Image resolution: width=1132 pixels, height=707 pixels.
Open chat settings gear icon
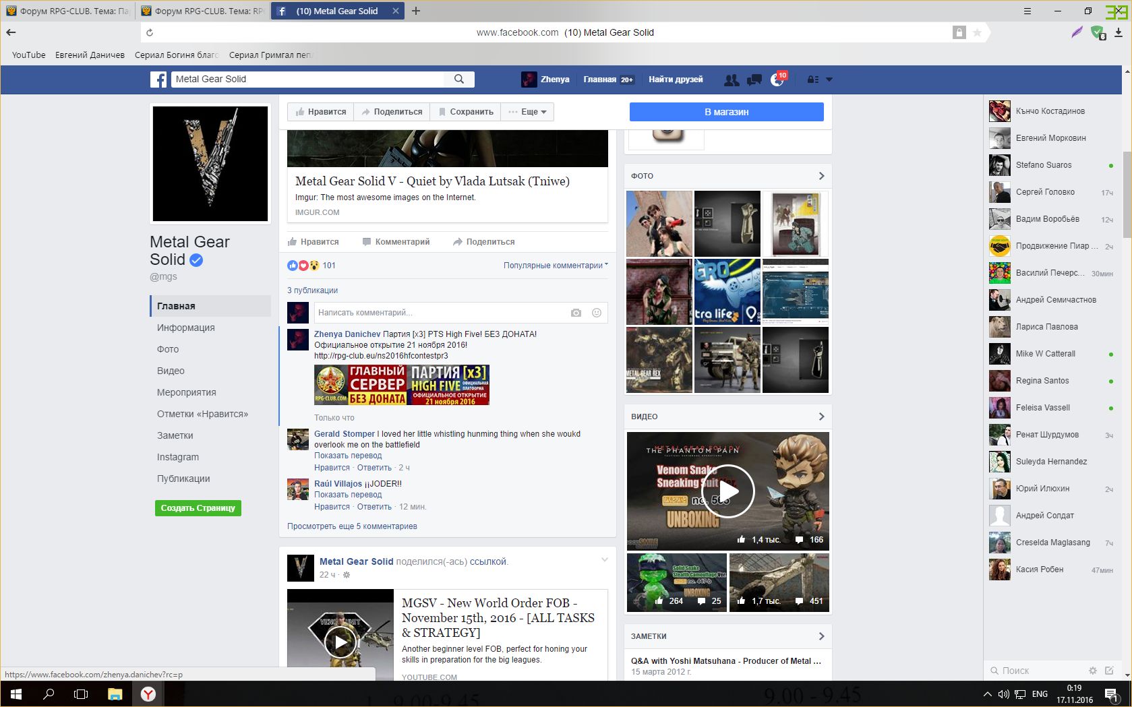click(1093, 671)
